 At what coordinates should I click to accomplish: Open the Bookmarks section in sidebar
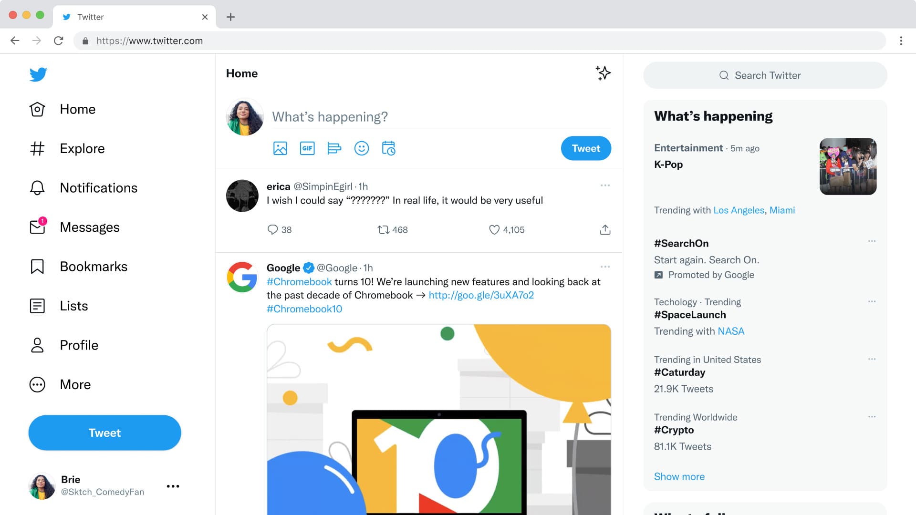point(93,266)
